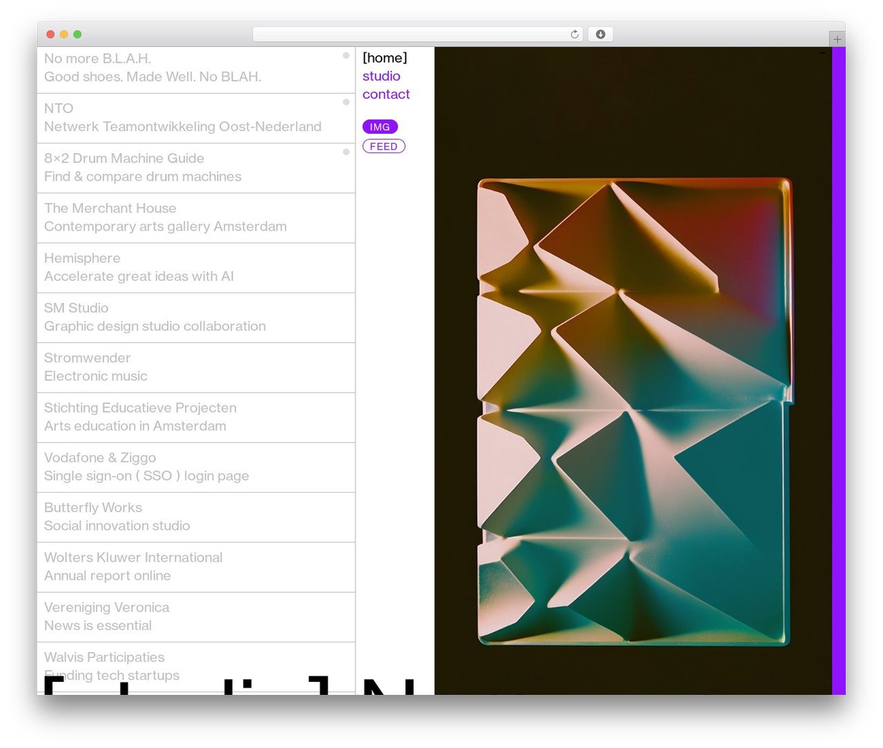Click the purple vertical bar on right edge
Viewport: 883px width, 748px height.
click(839, 371)
